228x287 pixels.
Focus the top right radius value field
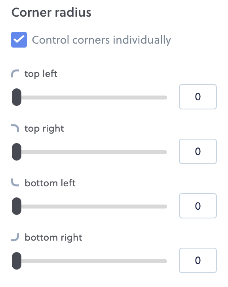(198, 151)
